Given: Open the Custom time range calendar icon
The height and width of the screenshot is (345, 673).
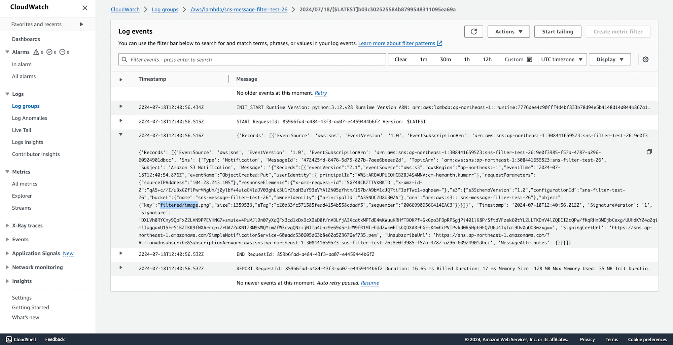Looking at the screenshot, I should [530, 60].
